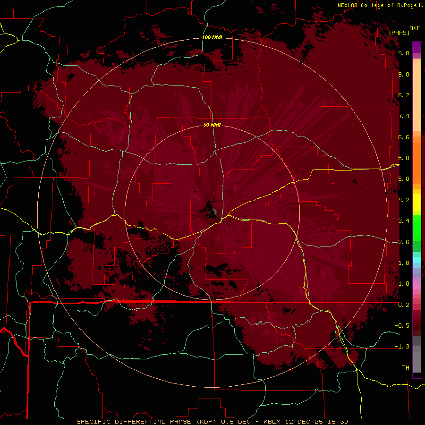425x425 pixels.
Task: Click the 3.4 legend value
Action: [x=404, y=221]
